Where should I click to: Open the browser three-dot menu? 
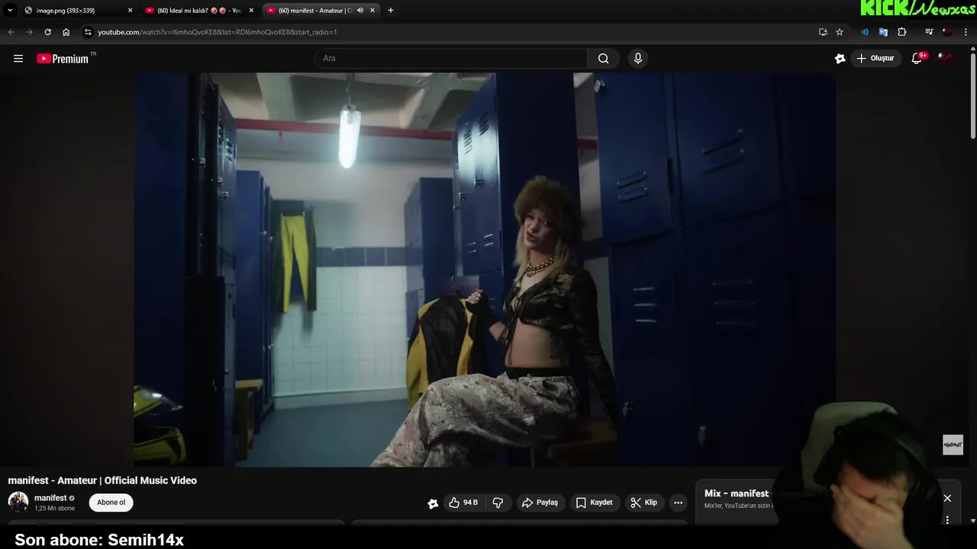click(966, 32)
